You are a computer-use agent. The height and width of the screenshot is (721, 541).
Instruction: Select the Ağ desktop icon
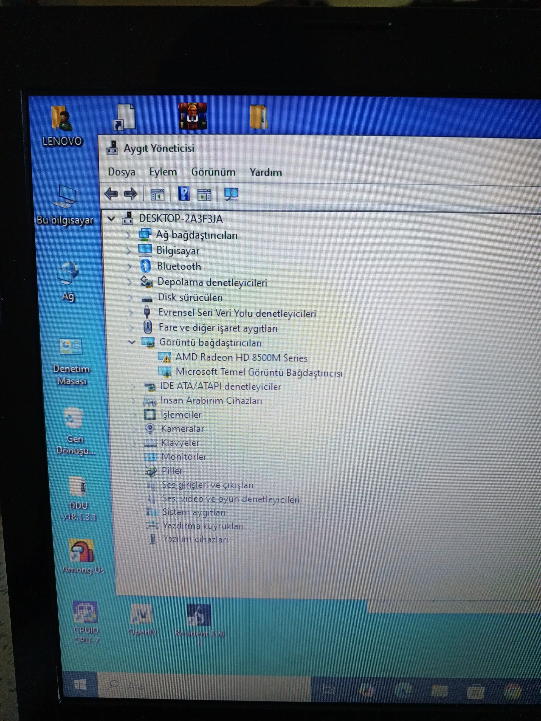pyautogui.click(x=68, y=281)
